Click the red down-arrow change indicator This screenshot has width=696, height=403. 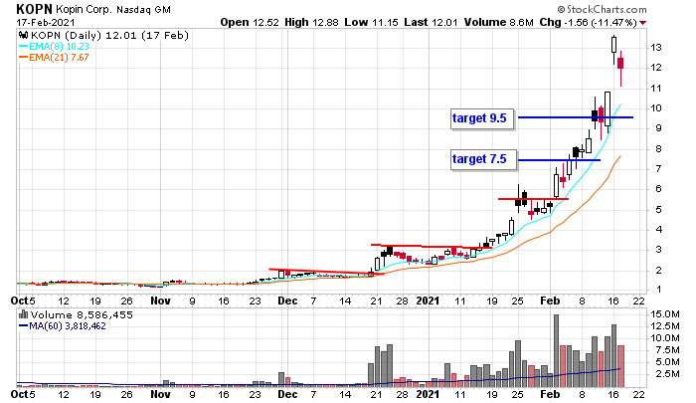pos(643,23)
